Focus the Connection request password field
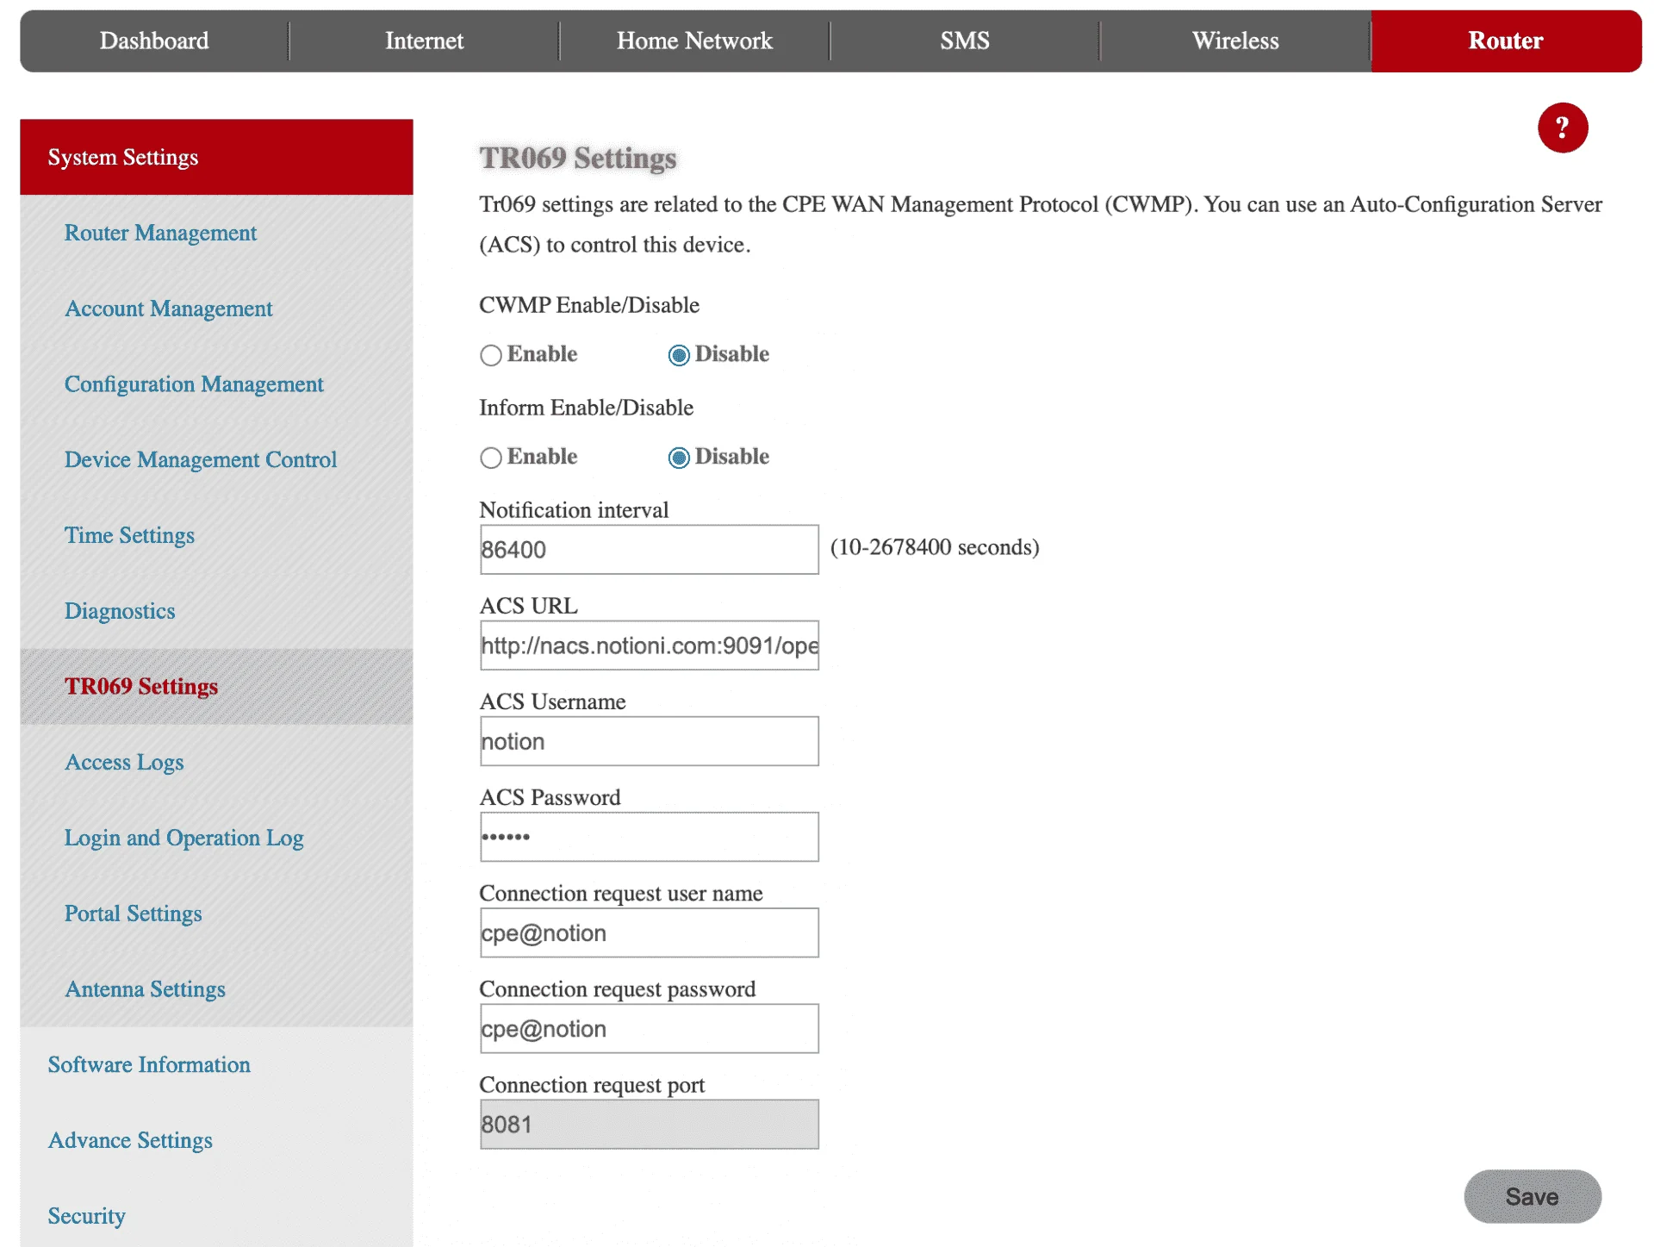Image resolution: width=1654 pixels, height=1247 pixels. 649,1028
